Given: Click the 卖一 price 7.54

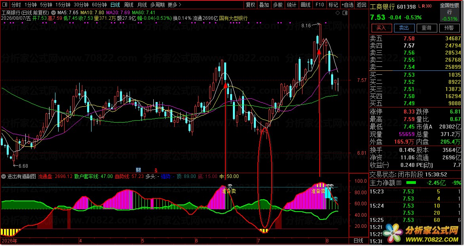Looking at the screenshot, I should [409, 67].
